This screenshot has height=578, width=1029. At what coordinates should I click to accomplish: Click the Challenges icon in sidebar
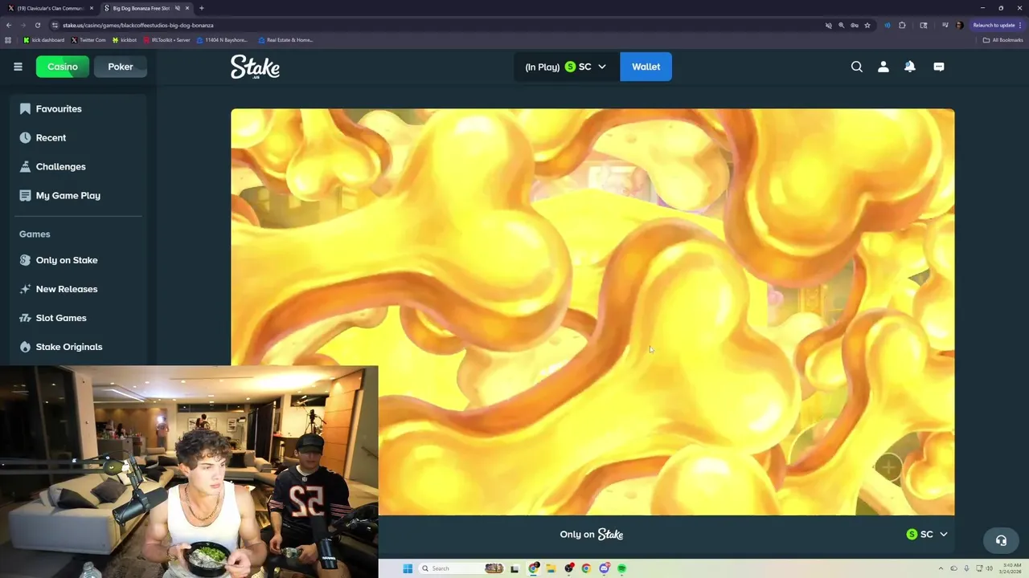pyautogui.click(x=25, y=166)
